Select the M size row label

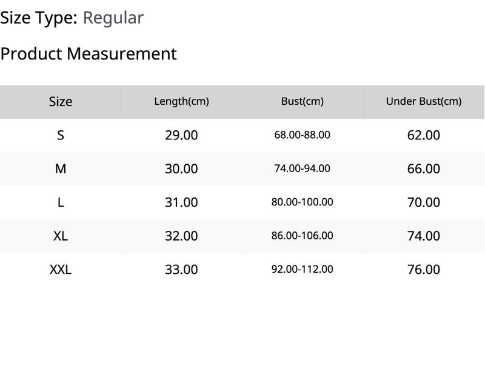click(61, 168)
